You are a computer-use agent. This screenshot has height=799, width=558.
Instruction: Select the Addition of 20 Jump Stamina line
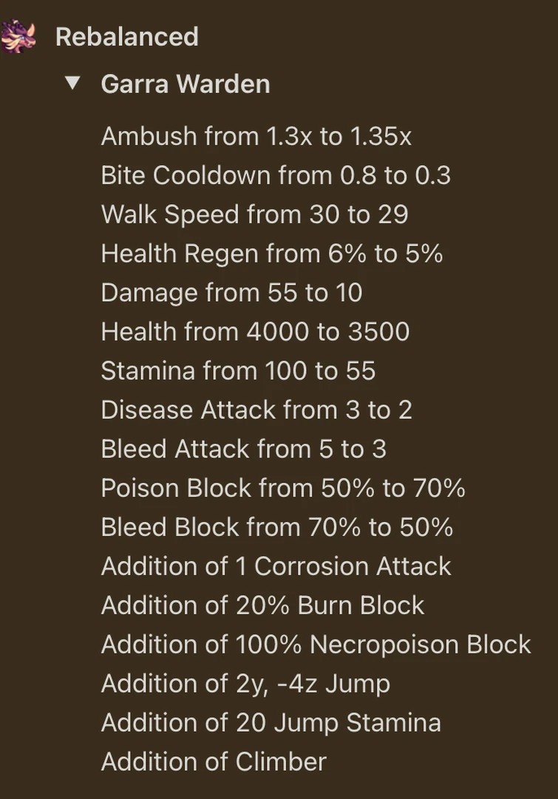click(271, 723)
